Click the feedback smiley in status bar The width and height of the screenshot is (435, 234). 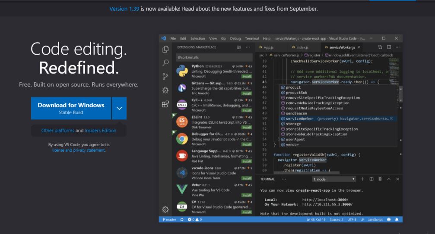[389, 220]
